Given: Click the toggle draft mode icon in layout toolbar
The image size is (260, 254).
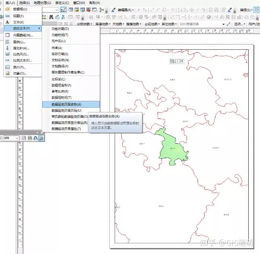Looking at the screenshot, I should [24, 138].
